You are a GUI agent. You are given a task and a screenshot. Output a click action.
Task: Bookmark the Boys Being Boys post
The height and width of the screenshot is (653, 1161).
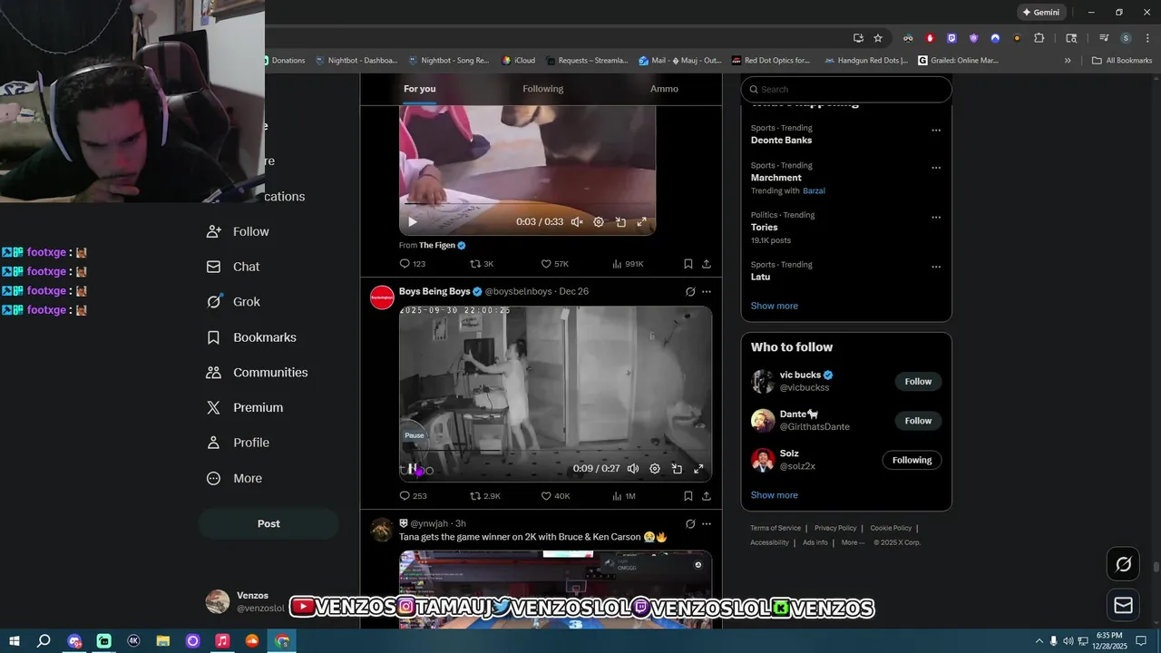click(688, 496)
